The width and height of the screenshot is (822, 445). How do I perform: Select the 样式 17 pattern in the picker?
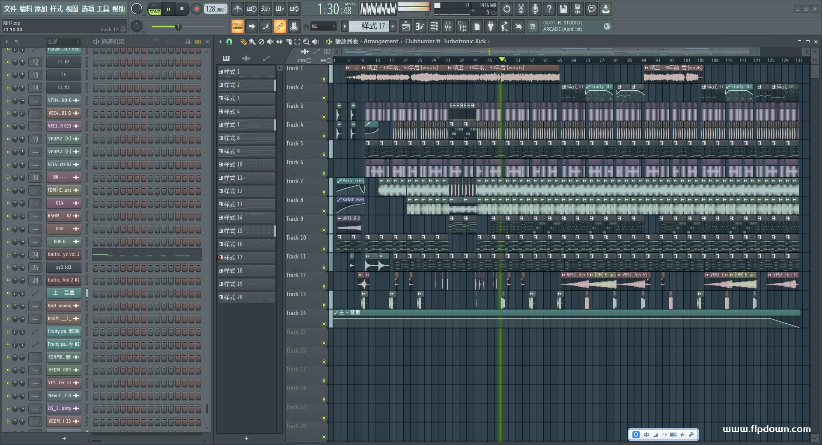click(247, 258)
